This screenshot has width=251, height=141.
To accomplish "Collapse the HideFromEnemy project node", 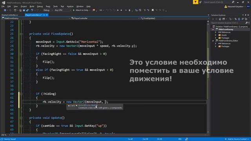I will coord(213,30).
